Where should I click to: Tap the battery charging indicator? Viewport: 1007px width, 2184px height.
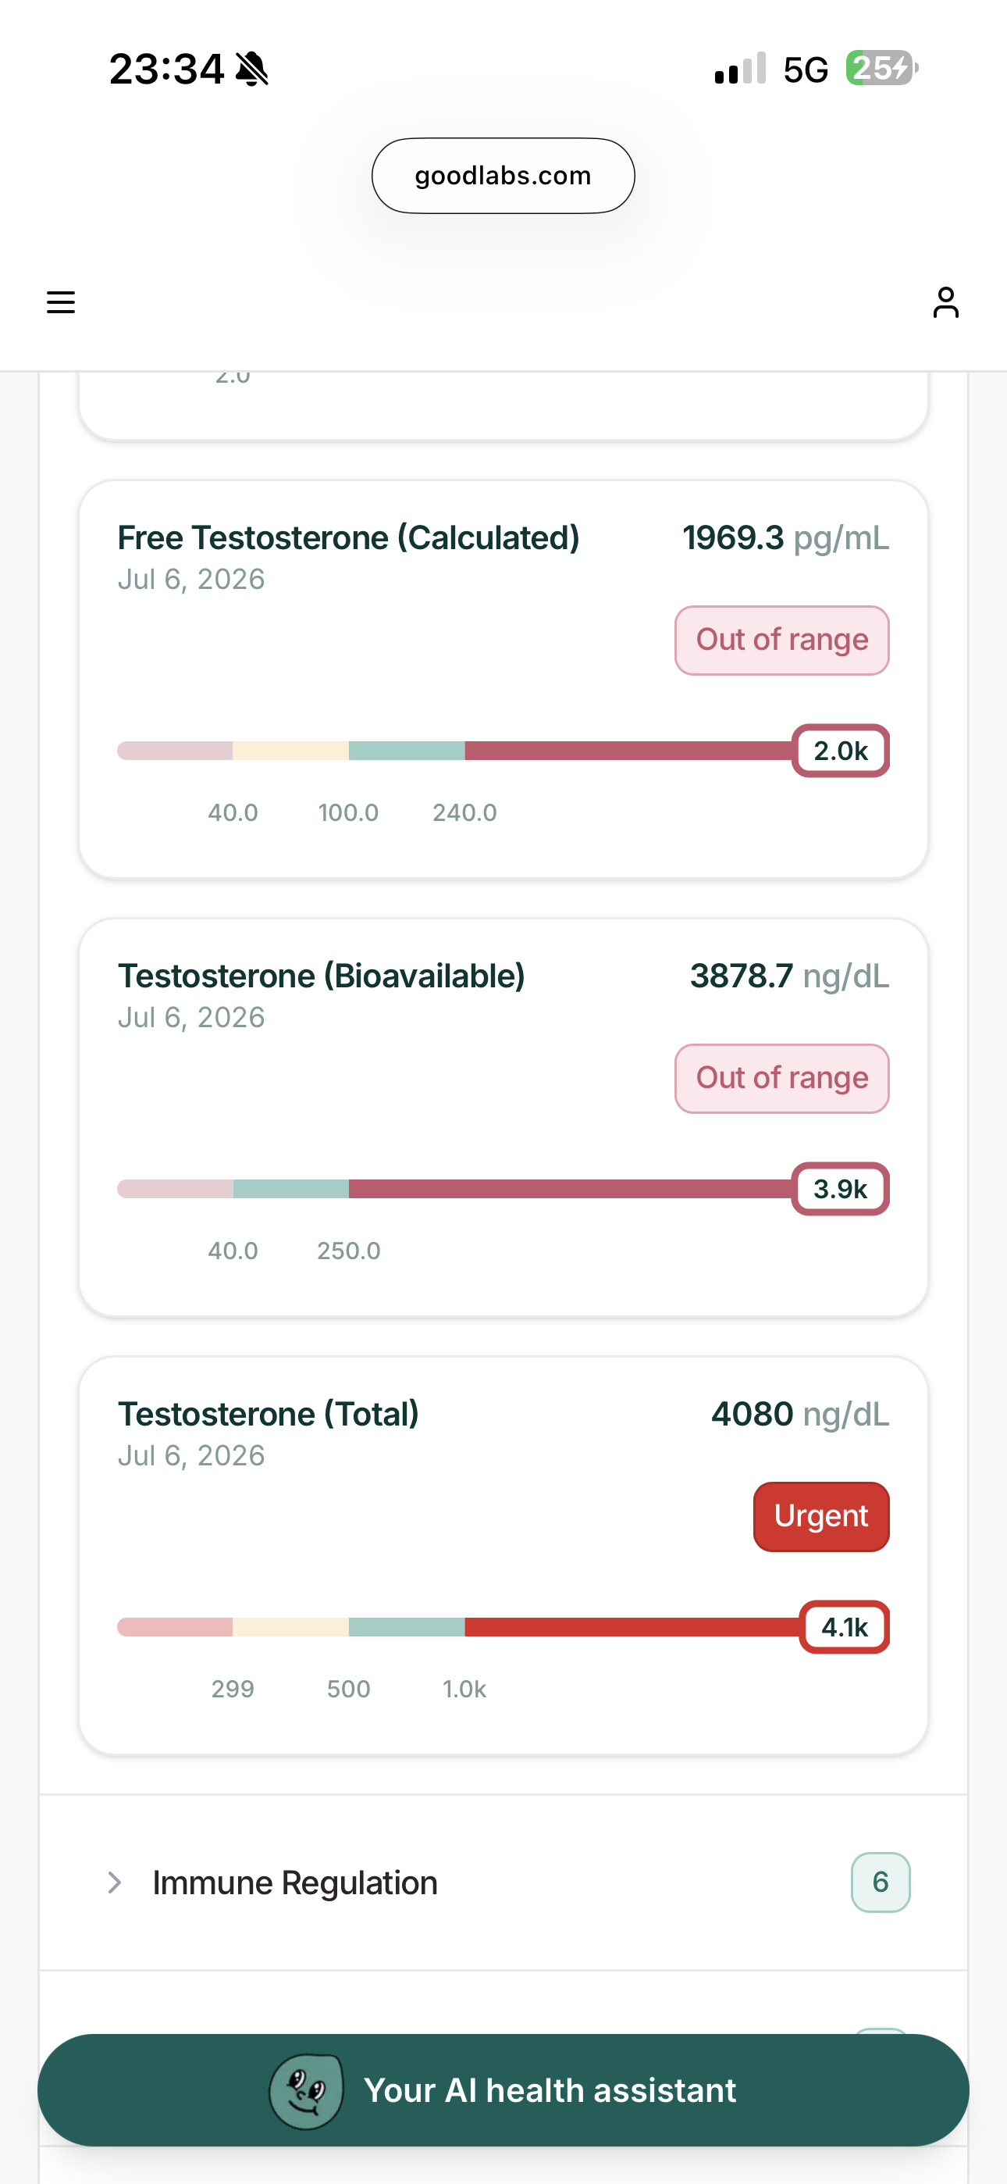[881, 68]
